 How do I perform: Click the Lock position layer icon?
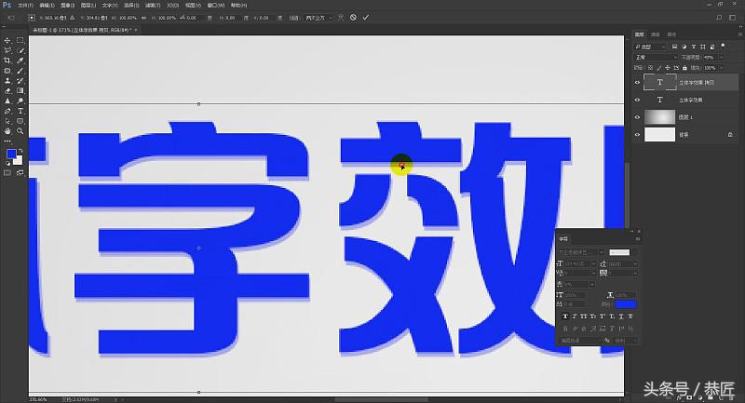[x=668, y=68]
